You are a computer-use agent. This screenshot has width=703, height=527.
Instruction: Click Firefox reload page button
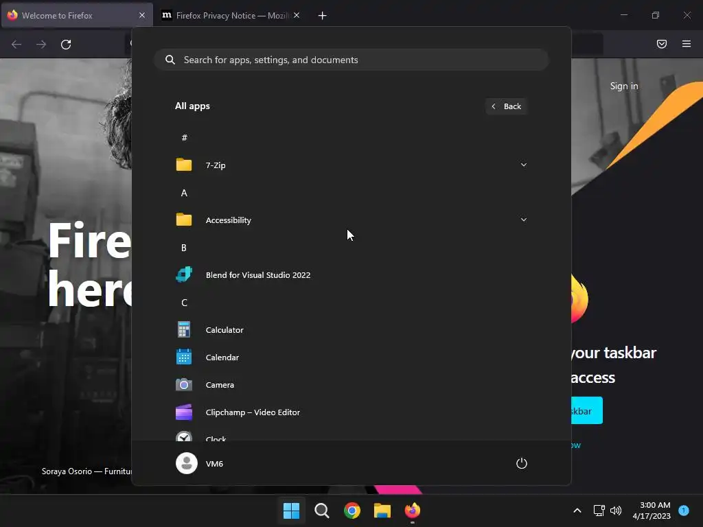[66, 45]
